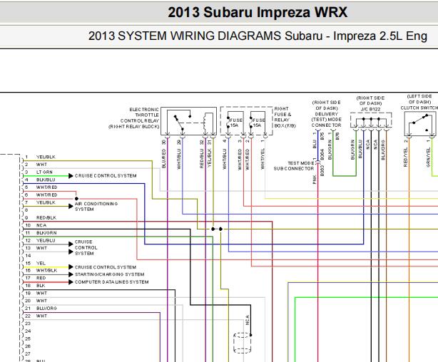This screenshot has height=362, width=438.
Task: Click vertical 'WHT/YEL' label at fuse terminal 1
Action: click(x=263, y=158)
